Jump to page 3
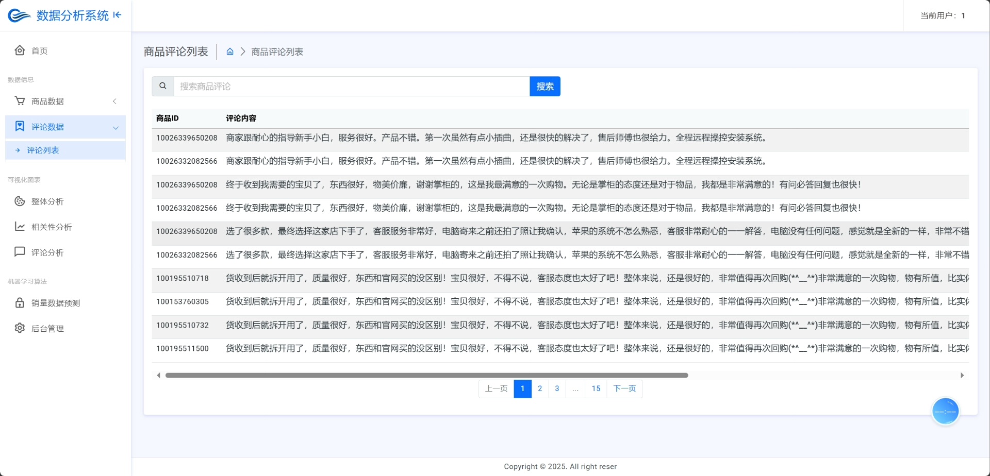This screenshot has width=990, height=476. [x=557, y=388]
